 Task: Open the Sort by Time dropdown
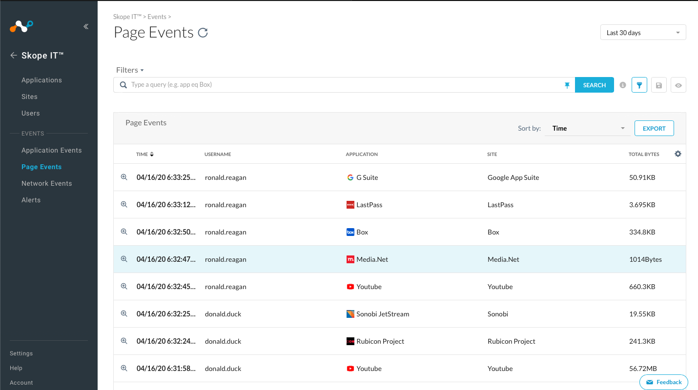click(588, 128)
